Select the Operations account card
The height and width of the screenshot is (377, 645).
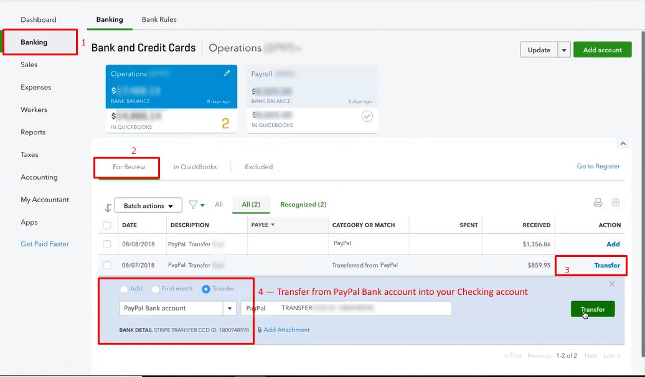(171, 99)
